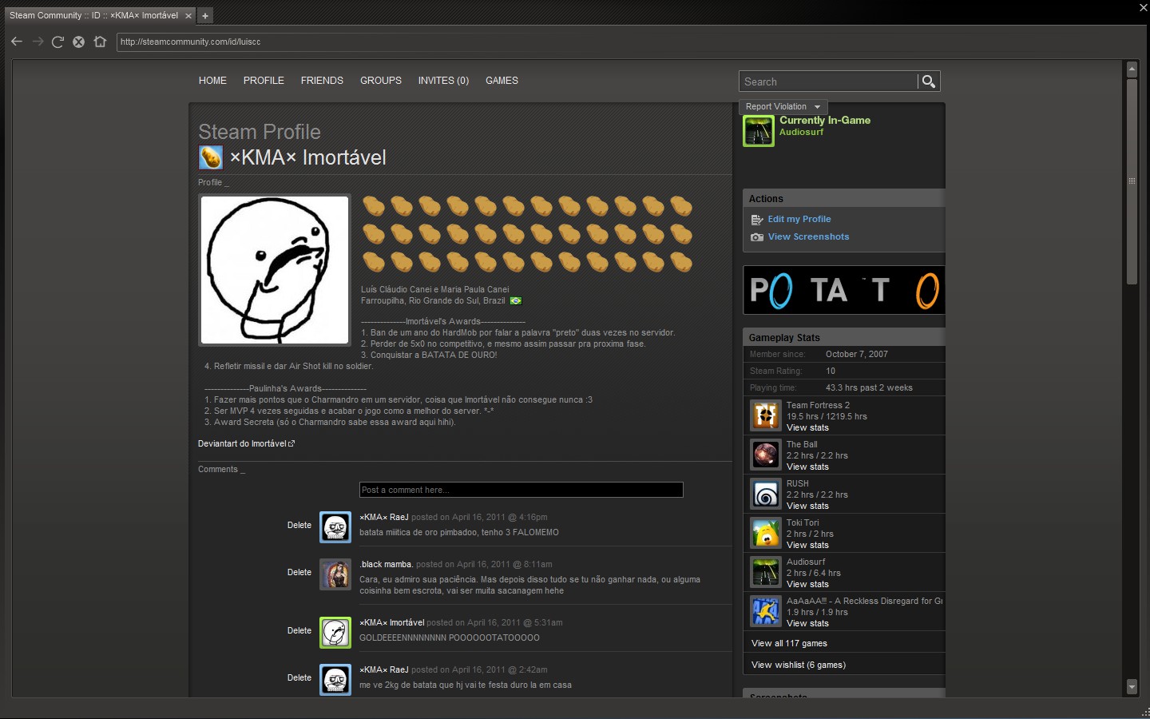Click Imortável's avatar on the 5:31am comment
Viewport: 1150px width, 719px height.
point(335,633)
